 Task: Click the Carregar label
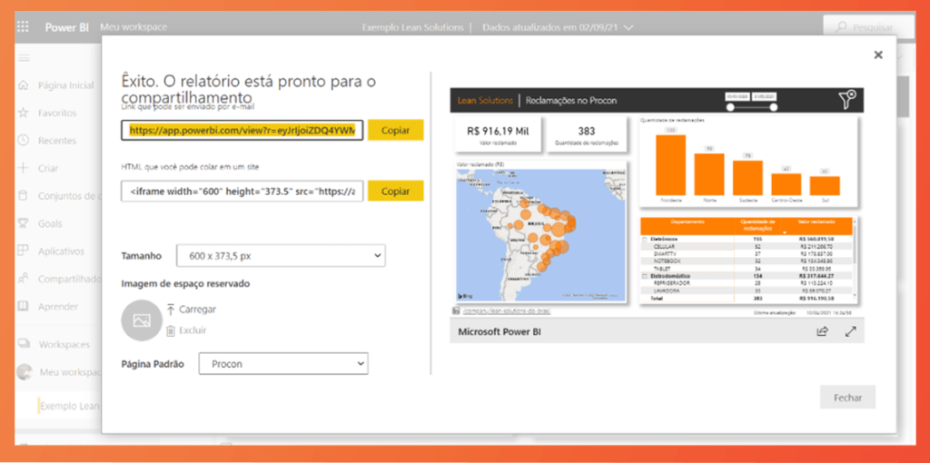[x=197, y=310]
